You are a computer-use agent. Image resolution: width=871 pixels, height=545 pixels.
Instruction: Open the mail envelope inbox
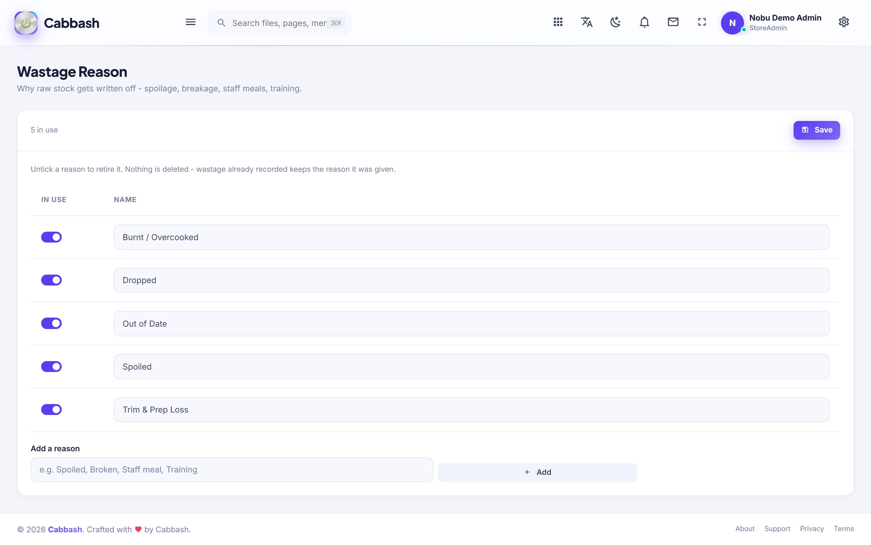(673, 22)
